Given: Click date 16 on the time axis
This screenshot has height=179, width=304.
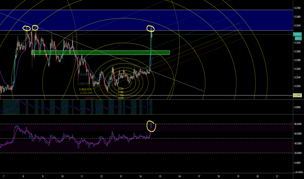Looking at the screenshot, I should [x=179, y=176].
